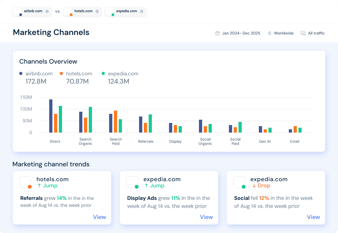Open View link on hotels.com Referrals card
338x233 pixels.
99,217
